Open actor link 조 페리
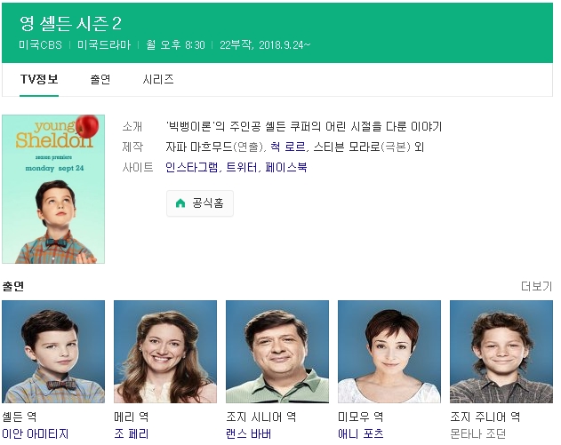The width and height of the screenshot is (561, 445). [x=133, y=433]
